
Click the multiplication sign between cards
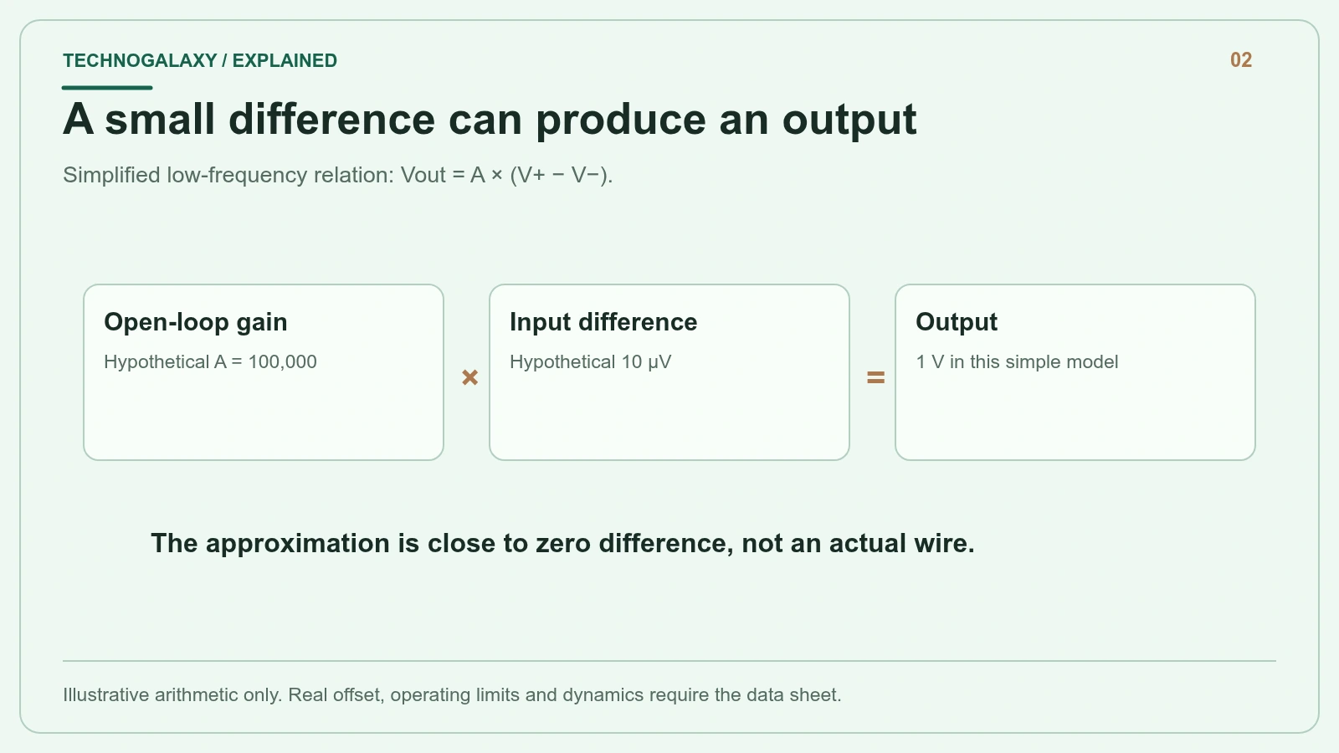pyautogui.click(x=470, y=377)
